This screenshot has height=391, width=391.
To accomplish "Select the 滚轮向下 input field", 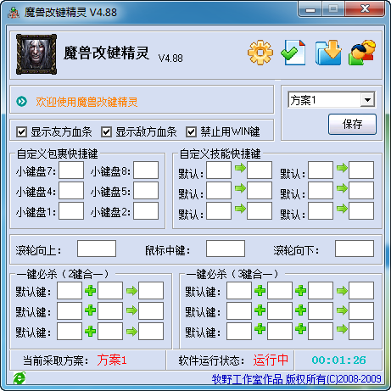I will coord(355,249).
